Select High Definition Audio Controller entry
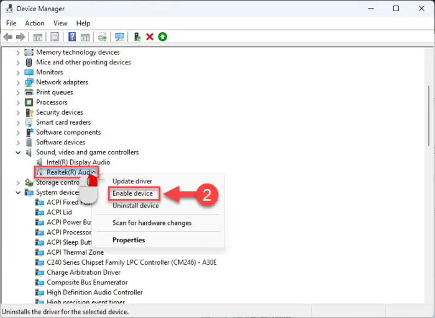The height and width of the screenshot is (318, 435). click(x=94, y=292)
